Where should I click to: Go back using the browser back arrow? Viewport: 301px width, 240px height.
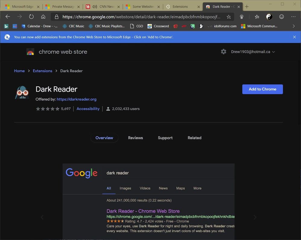8,17
